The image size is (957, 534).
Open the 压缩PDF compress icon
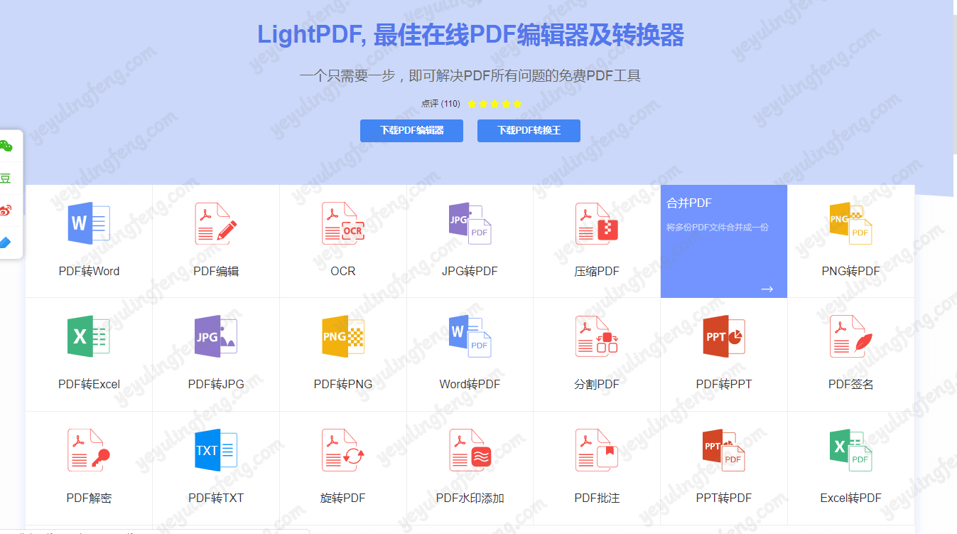click(597, 223)
